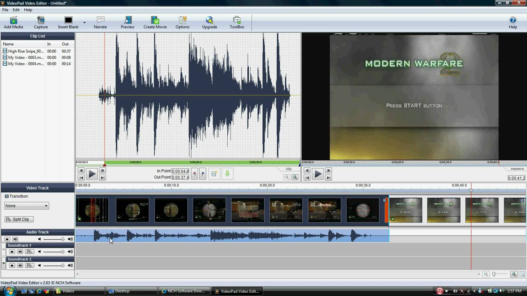The width and height of the screenshot is (527, 296).
Task: Open the File menu
Action: pos(5,10)
